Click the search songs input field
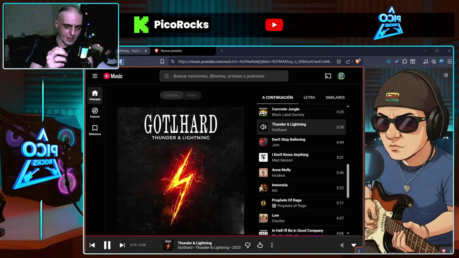Viewport: 459px width, 258px height. click(224, 76)
